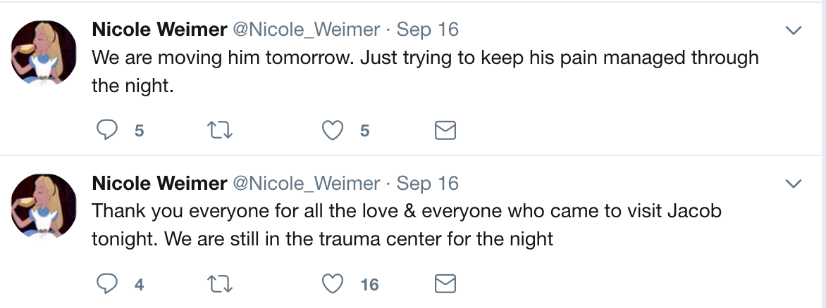Click @Nicole_Weimer handle on the "moving him" tweet
Viewport: 826px width, 308px height.
(x=306, y=30)
